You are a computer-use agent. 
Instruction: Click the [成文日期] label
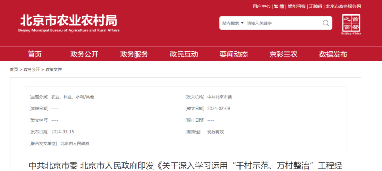[195, 109]
